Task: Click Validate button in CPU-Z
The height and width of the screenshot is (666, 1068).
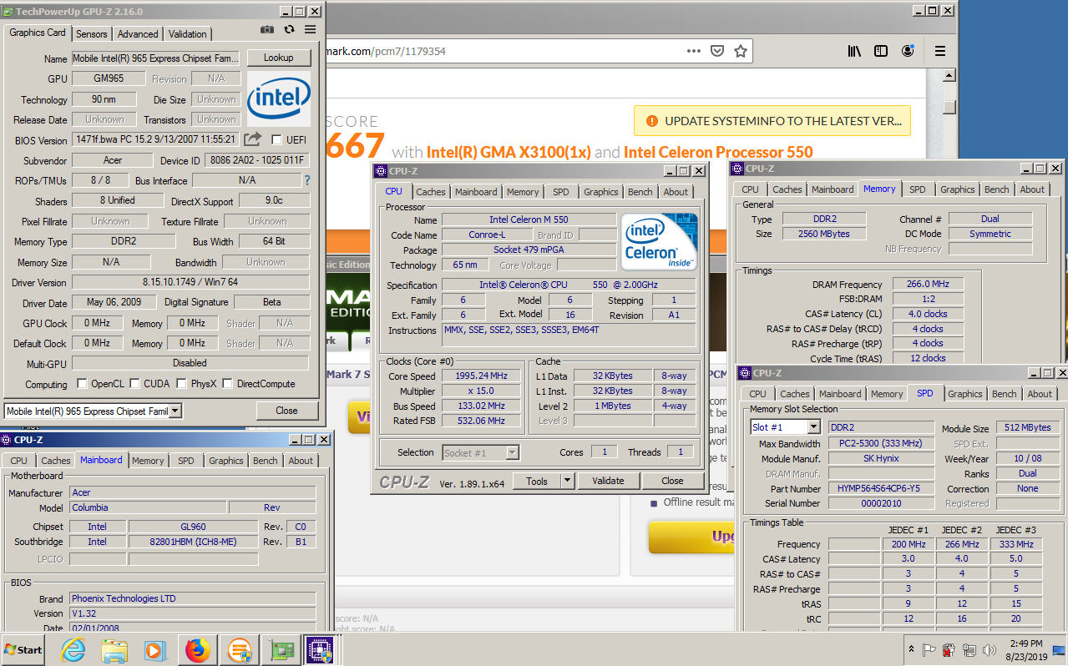Action: click(x=608, y=481)
